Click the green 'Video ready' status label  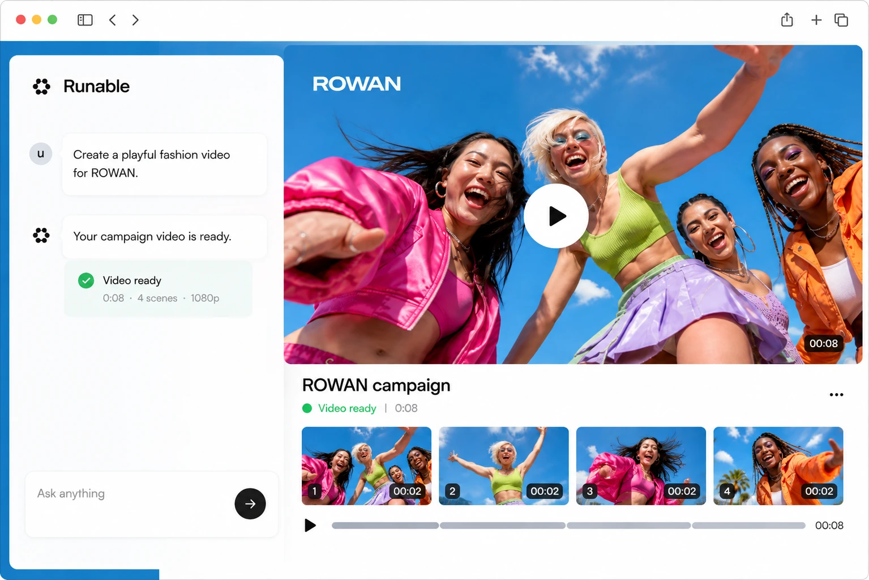click(347, 408)
